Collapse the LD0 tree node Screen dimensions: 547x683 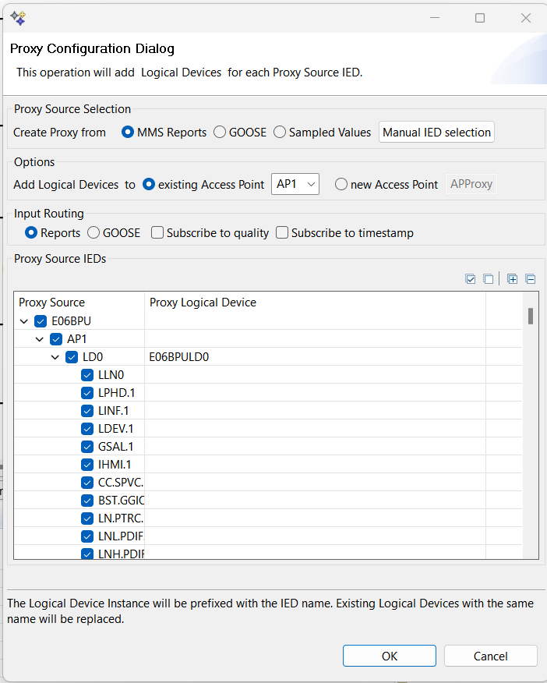55,357
